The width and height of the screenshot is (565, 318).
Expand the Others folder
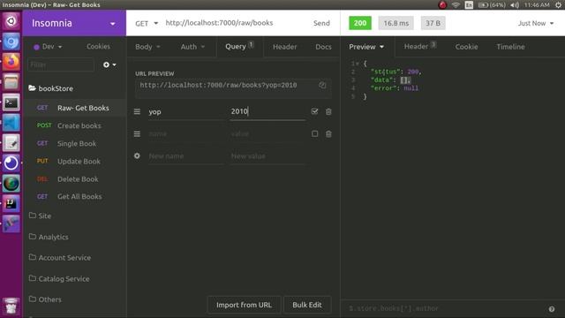click(45, 299)
